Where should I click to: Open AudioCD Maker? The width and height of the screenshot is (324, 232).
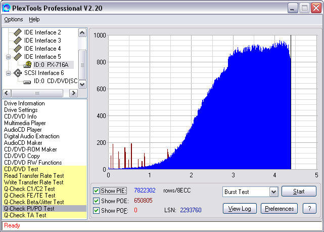[23, 143]
